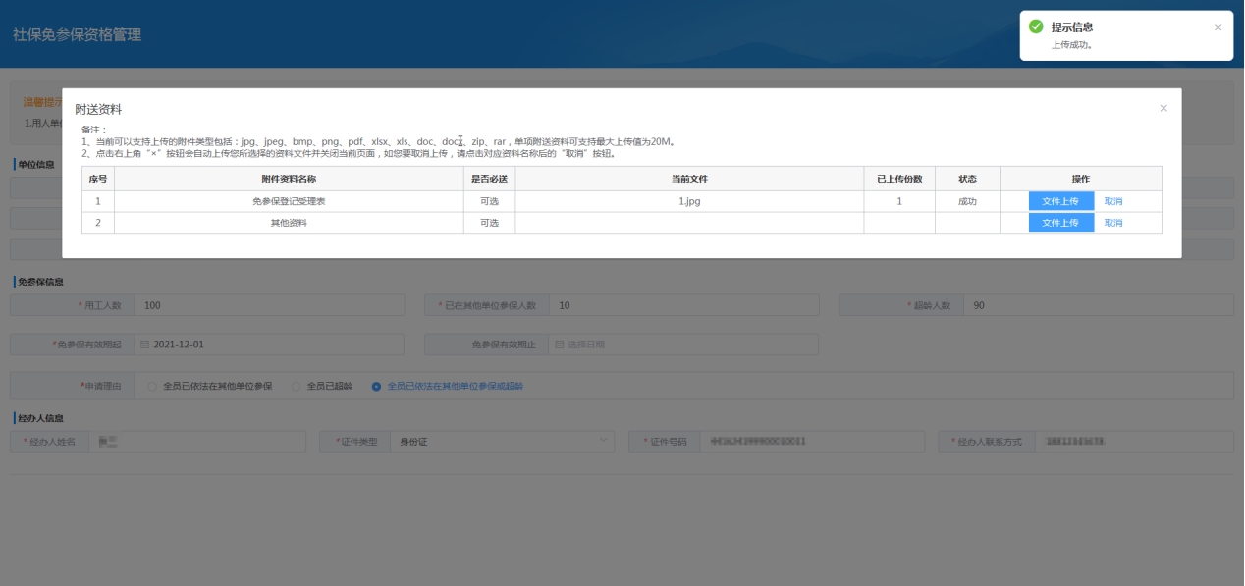Click 文件上传 for 其他资料 row
1245x586 pixels.
[x=1060, y=223]
